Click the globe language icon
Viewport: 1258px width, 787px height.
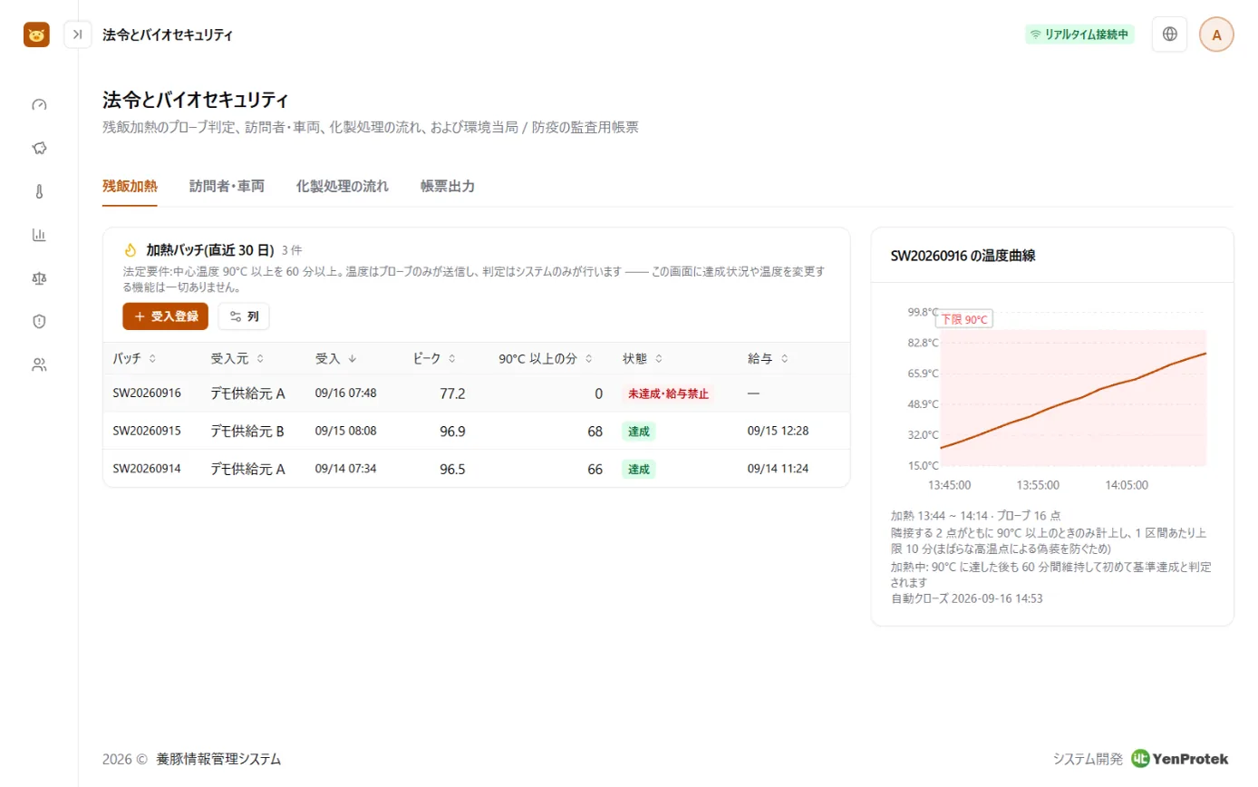pos(1169,34)
